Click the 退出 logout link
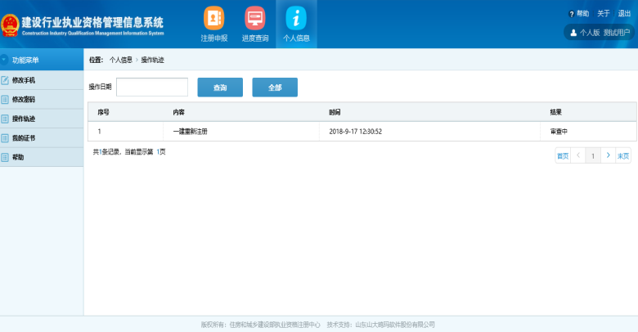Screen dimensions: 638x332 point(624,14)
